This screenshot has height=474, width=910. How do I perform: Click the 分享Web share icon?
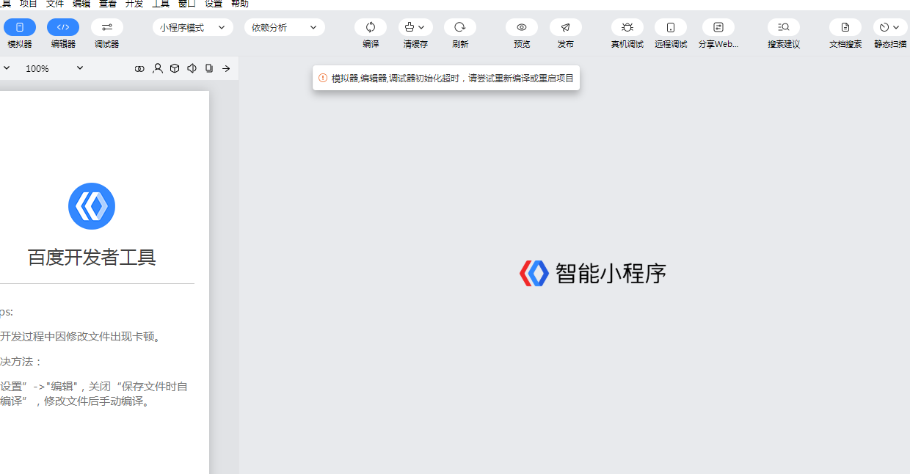[x=718, y=27]
